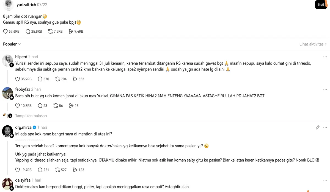Like hilperd's comment
The height and width of the screenshot is (192, 330).
coord(18,79)
